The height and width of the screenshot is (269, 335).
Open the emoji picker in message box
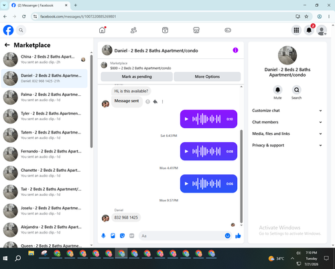(x=227, y=235)
